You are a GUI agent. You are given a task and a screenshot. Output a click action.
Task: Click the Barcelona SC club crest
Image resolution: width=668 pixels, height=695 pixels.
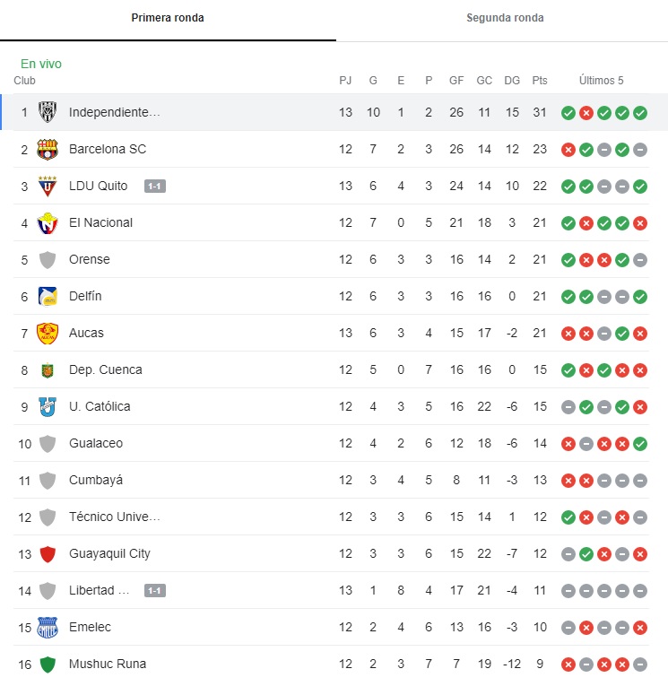48,150
